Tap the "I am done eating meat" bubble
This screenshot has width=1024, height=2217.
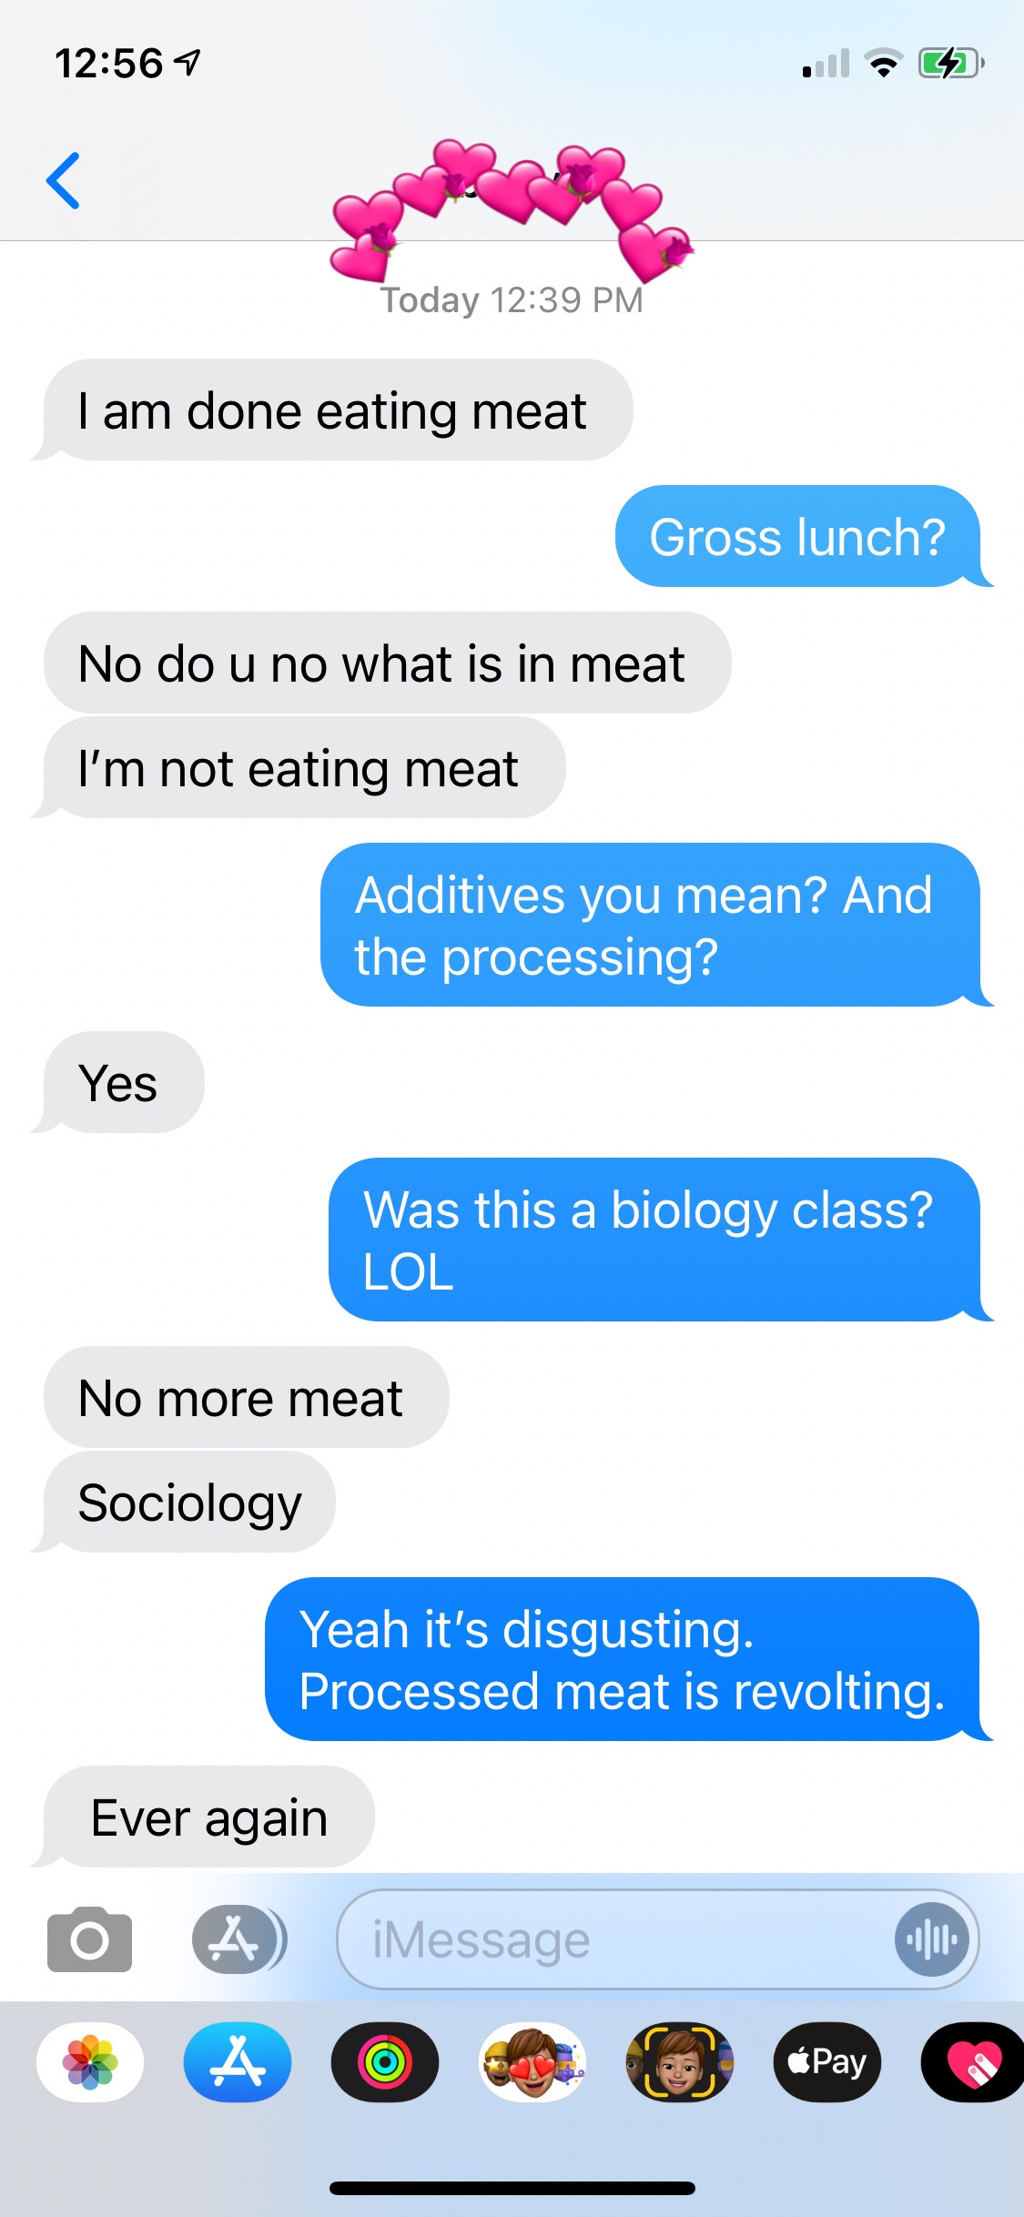pyautogui.click(x=332, y=410)
